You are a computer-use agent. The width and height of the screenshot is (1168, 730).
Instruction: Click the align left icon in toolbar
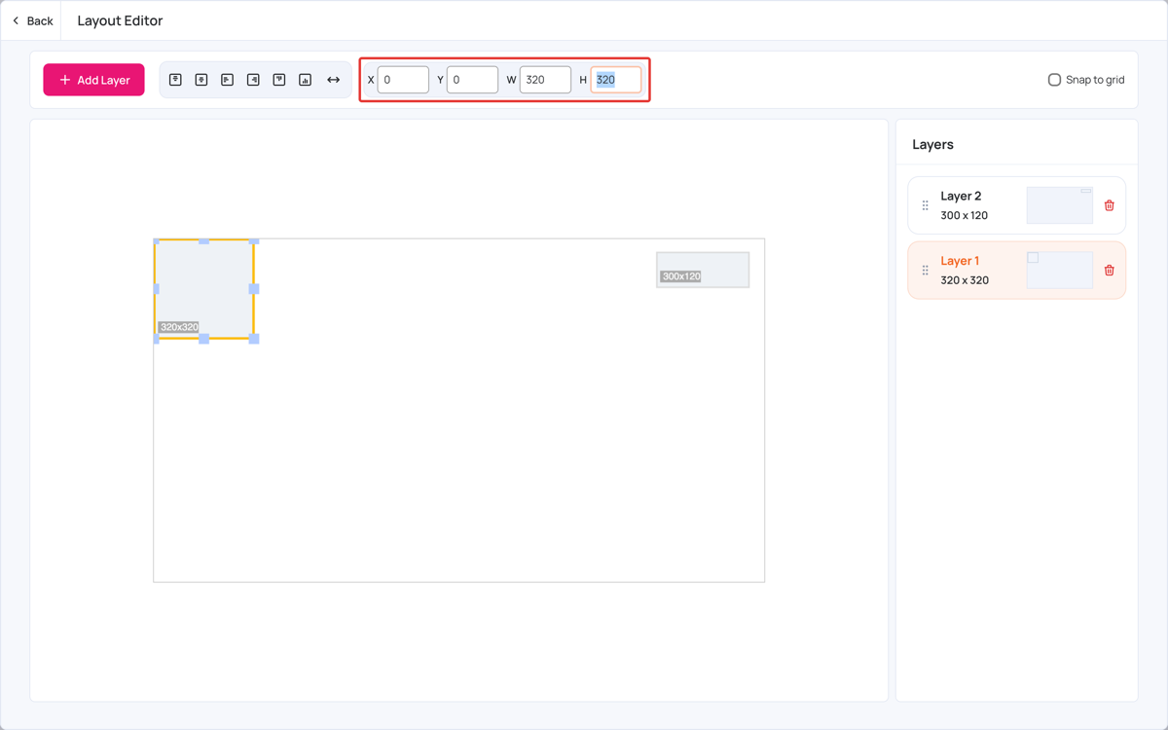click(x=227, y=80)
